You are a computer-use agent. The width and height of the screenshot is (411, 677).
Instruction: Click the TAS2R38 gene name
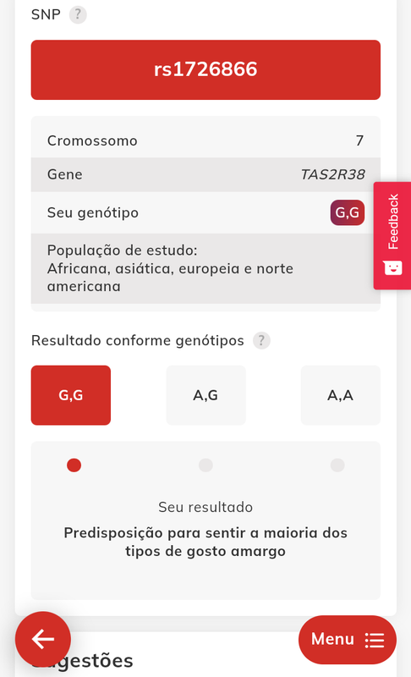(332, 174)
